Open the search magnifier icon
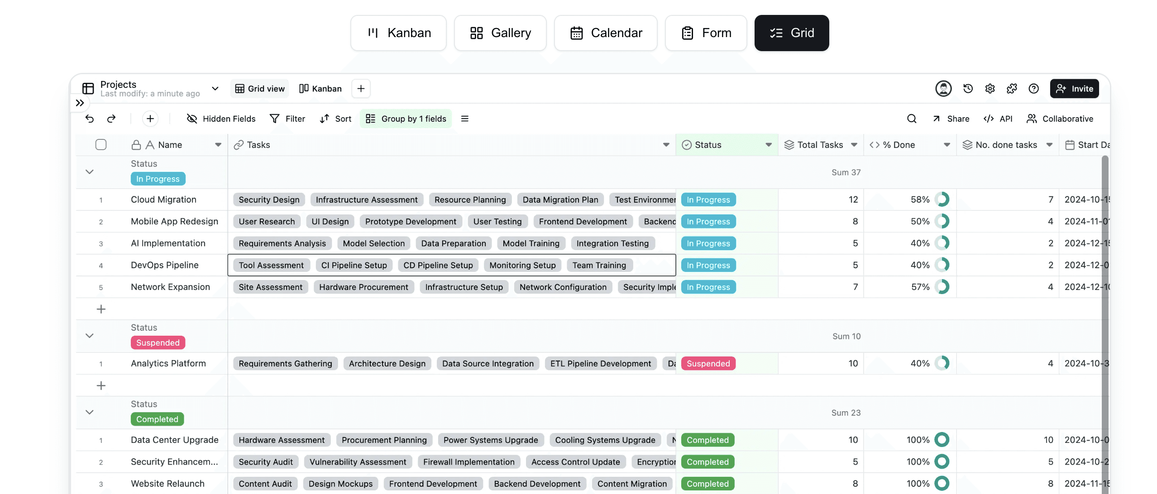The image size is (1157, 494). [912, 119]
